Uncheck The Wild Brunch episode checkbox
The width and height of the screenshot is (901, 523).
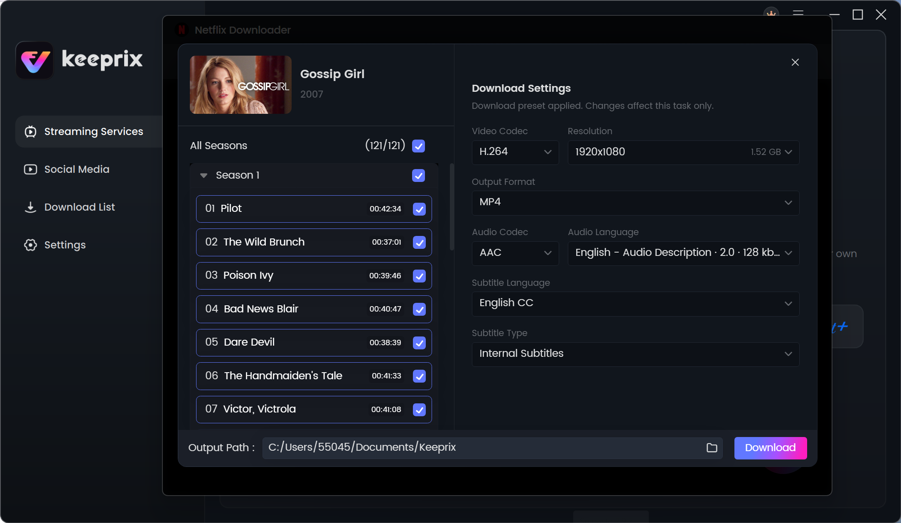click(x=419, y=242)
